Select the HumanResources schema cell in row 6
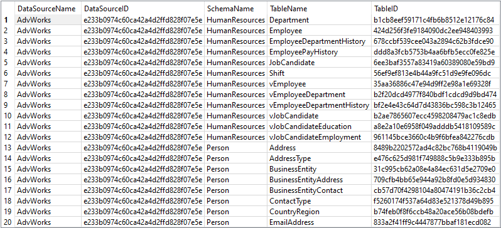Screen dimensions: 501x228 pyautogui.click(x=236, y=73)
